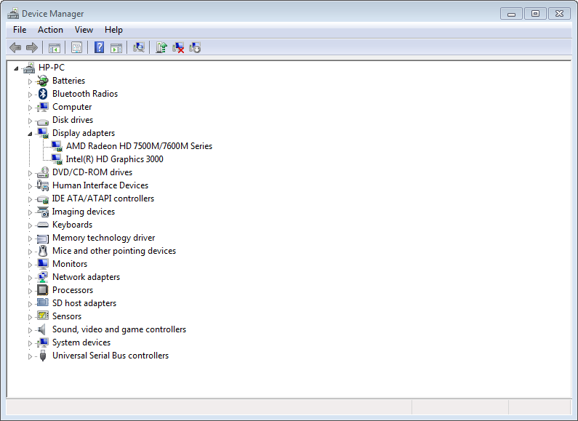This screenshot has height=421, width=578.
Task: Select the Display adapters label
Action: pos(84,133)
